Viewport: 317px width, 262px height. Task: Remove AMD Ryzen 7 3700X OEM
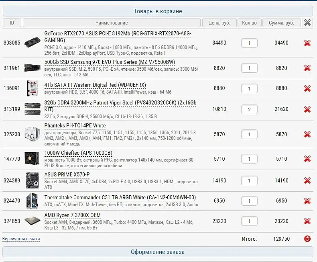click(x=307, y=221)
